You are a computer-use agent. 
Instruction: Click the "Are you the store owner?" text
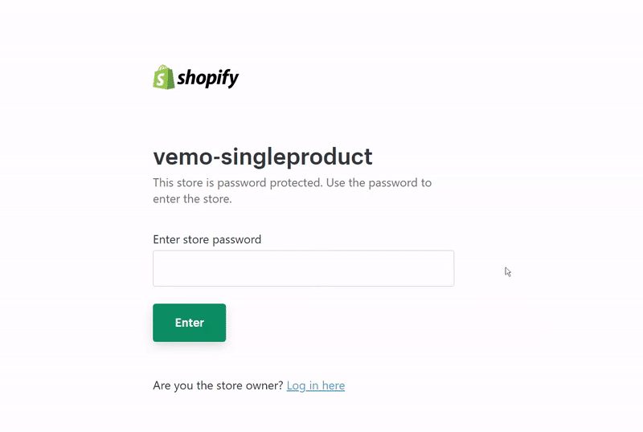pos(218,385)
